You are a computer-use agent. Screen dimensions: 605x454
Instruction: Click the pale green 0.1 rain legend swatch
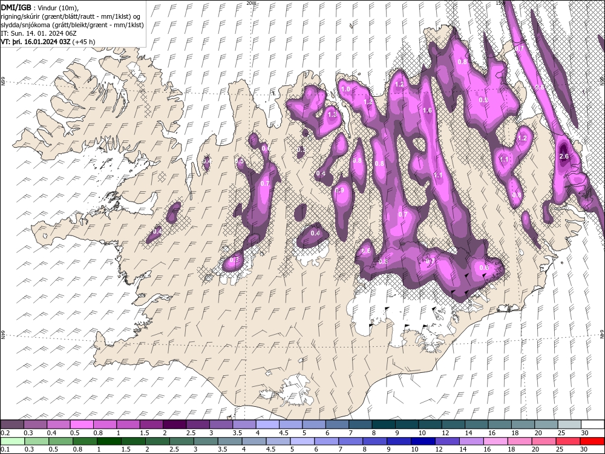click(x=12, y=441)
